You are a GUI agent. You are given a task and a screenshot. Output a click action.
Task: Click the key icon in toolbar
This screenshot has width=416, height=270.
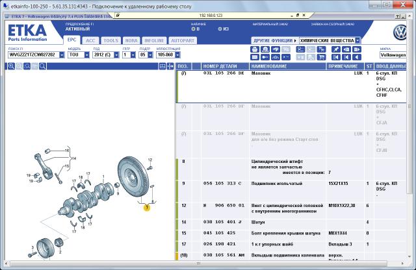point(265,57)
